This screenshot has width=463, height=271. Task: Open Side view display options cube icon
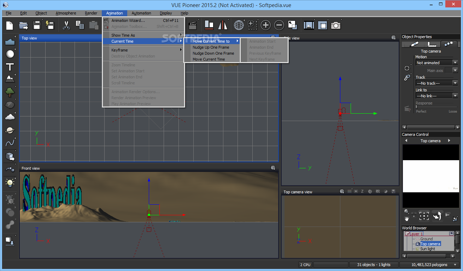(393, 38)
